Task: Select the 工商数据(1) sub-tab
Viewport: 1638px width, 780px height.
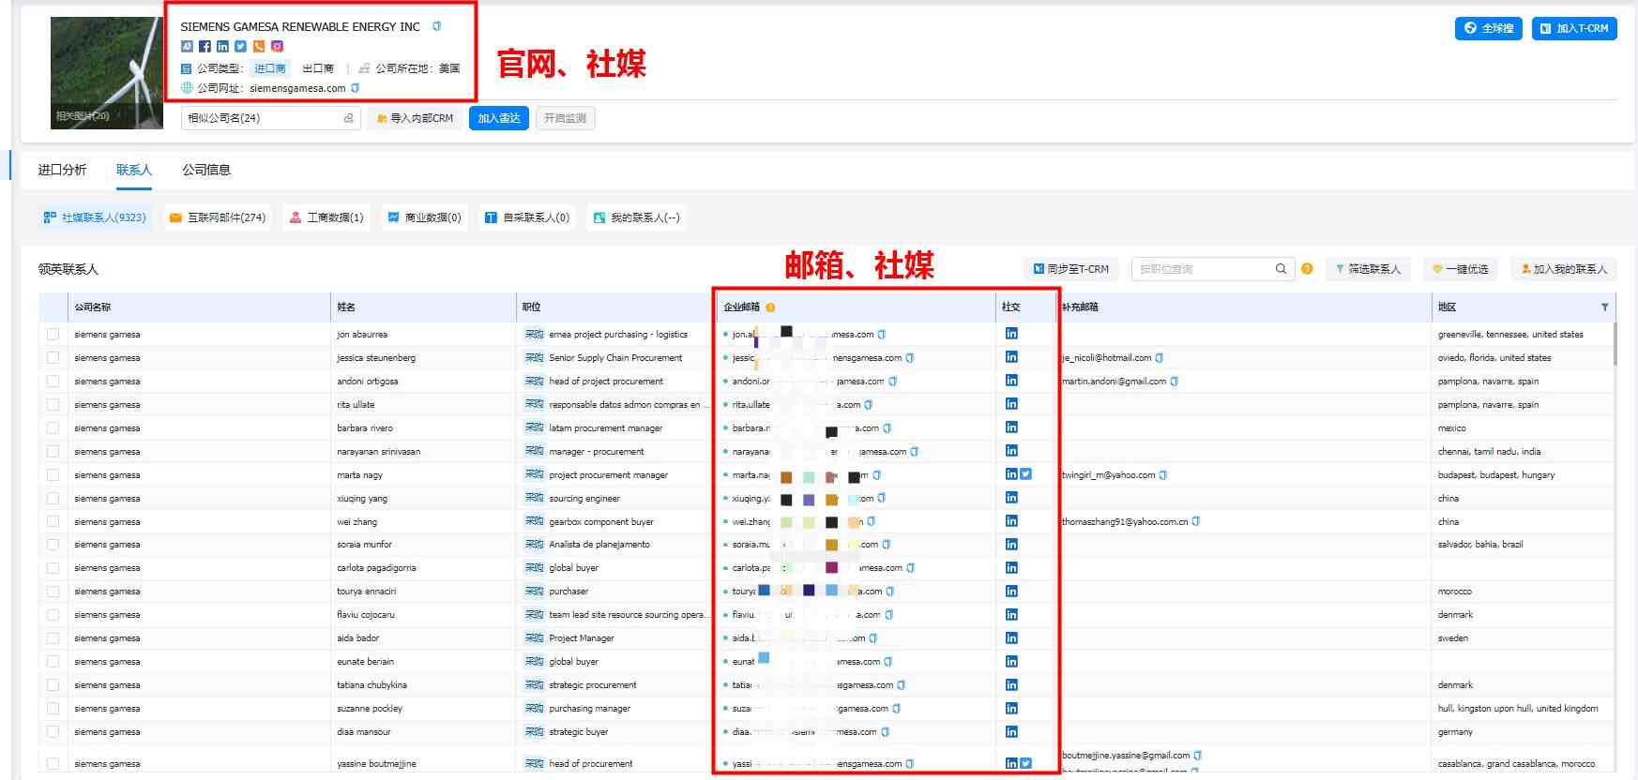Action: click(326, 217)
